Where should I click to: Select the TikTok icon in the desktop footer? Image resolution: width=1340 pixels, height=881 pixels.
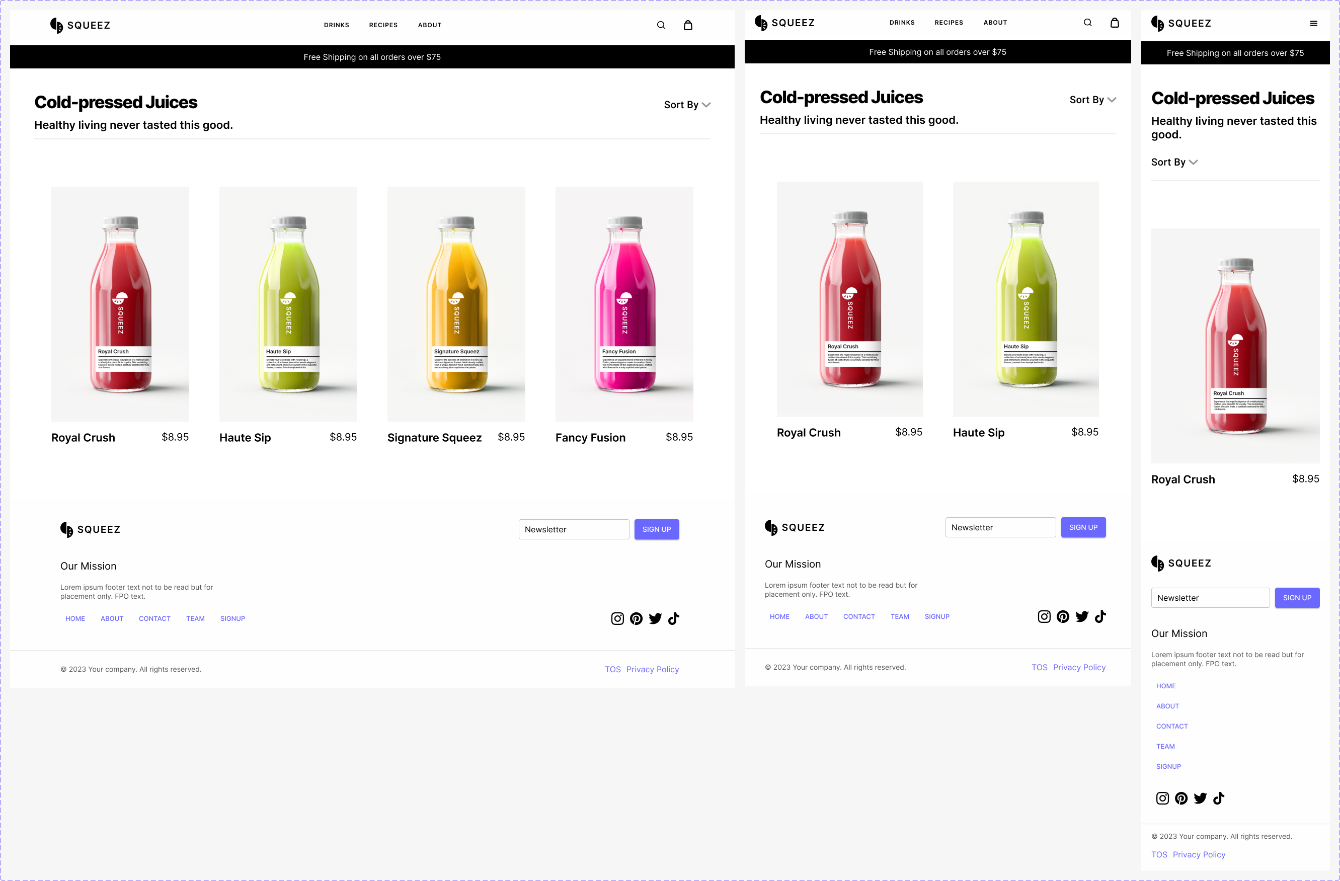(673, 618)
